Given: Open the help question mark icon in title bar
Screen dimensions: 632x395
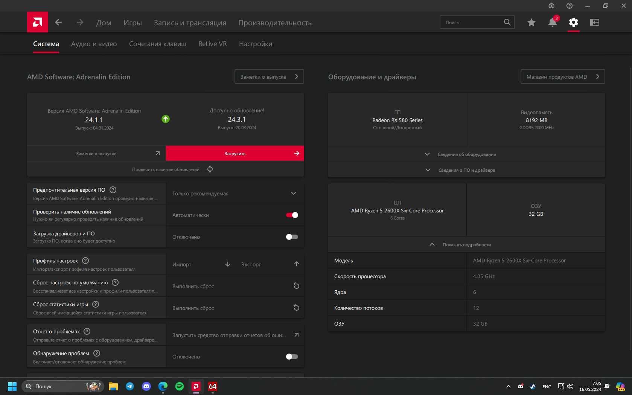Looking at the screenshot, I should [570, 6].
